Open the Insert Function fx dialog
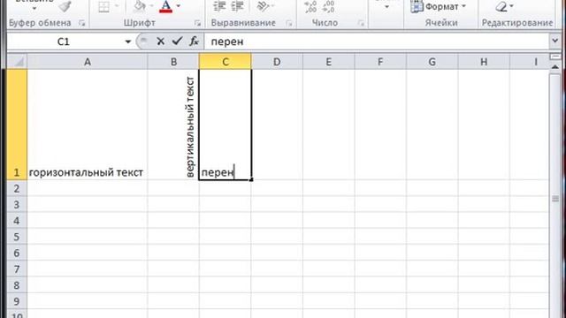566x318 pixels. click(x=194, y=42)
